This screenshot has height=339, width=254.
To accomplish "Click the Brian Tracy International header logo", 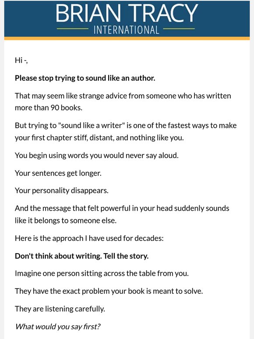I will 127,19.
